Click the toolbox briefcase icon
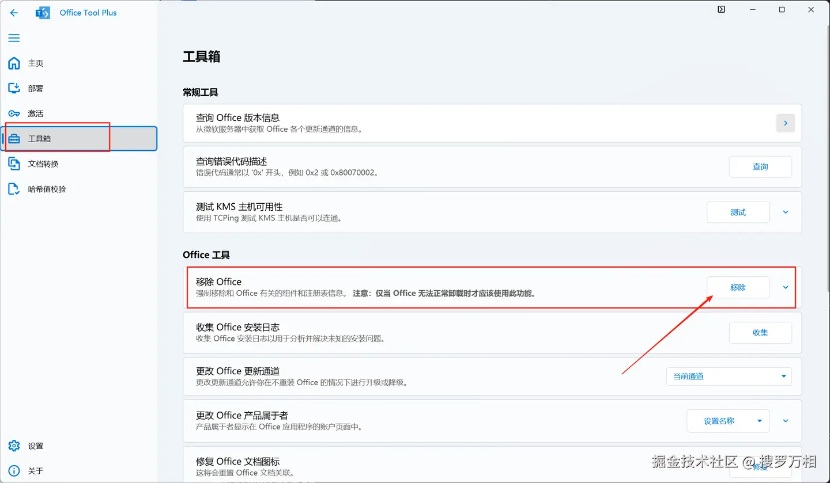 tap(14, 139)
